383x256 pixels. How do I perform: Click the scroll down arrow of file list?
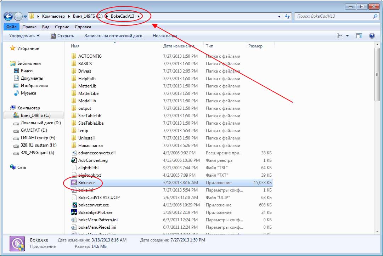pyautogui.click(x=377, y=231)
